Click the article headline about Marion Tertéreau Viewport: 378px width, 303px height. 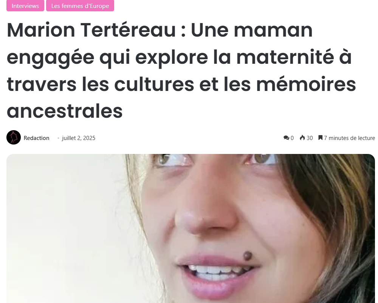(x=181, y=70)
